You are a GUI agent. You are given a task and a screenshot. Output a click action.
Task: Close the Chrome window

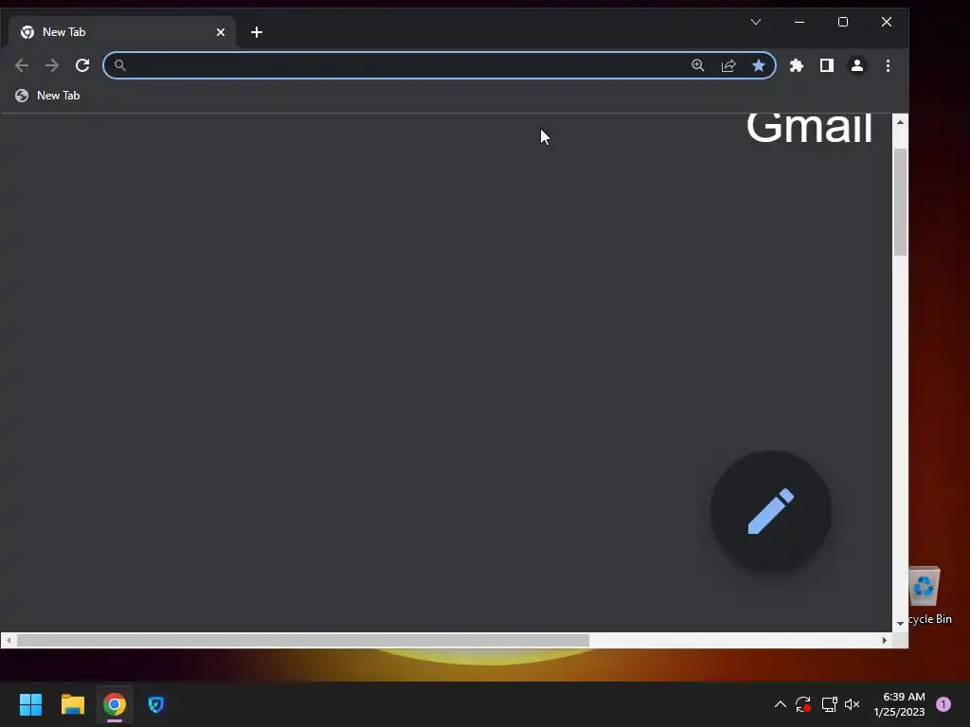(x=887, y=22)
